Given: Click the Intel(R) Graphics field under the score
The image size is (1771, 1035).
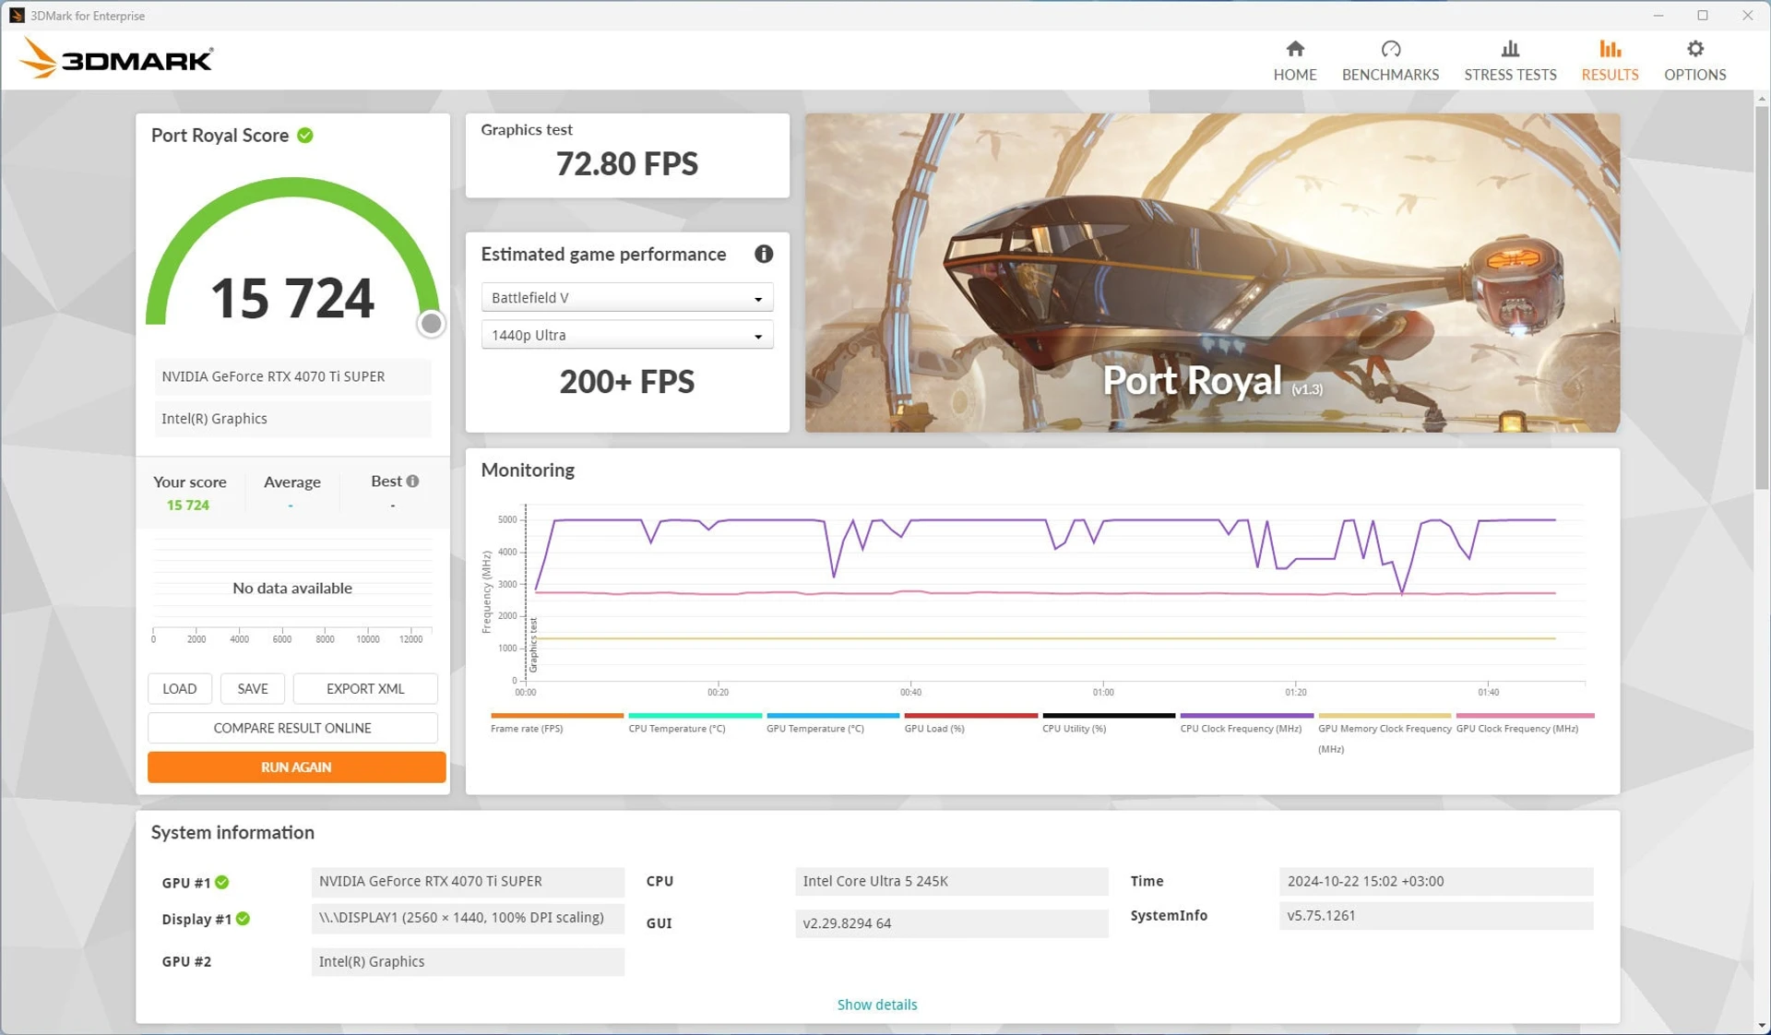Looking at the screenshot, I should (x=292, y=419).
